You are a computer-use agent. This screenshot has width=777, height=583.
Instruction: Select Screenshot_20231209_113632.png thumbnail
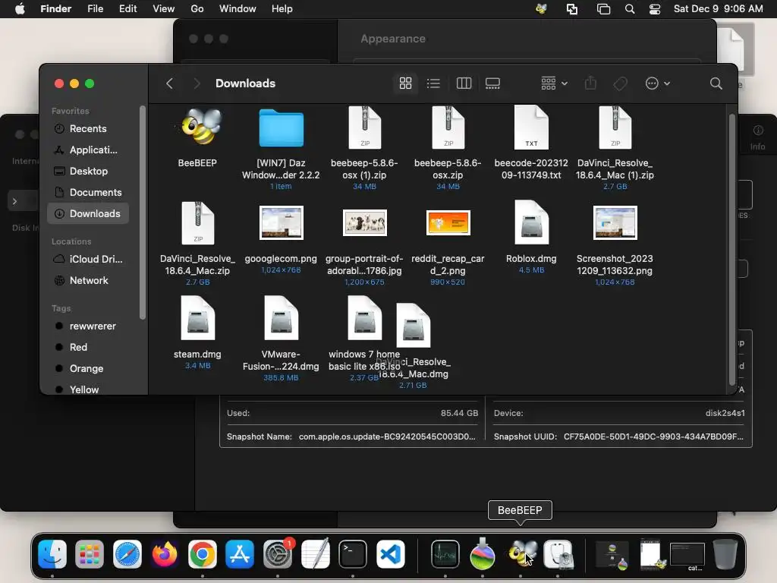click(615, 223)
